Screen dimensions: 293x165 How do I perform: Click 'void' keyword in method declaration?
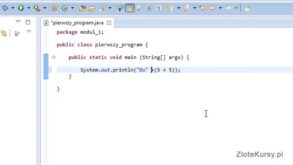(x=115, y=57)
